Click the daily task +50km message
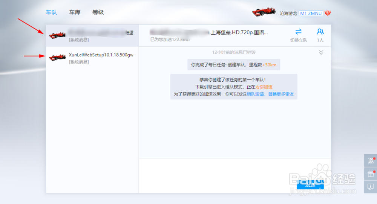The width and height of the screenshot is (377, 204). pyautogui.click(x=234, y=65)
